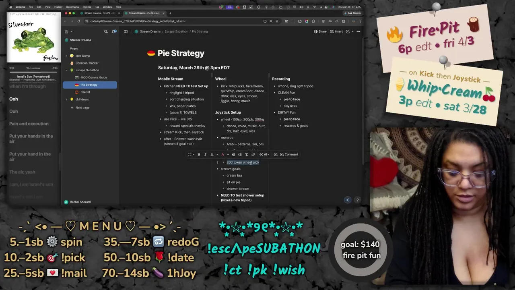Expand the old idears page arrow

pyautogui.click(x=66, y=99)
